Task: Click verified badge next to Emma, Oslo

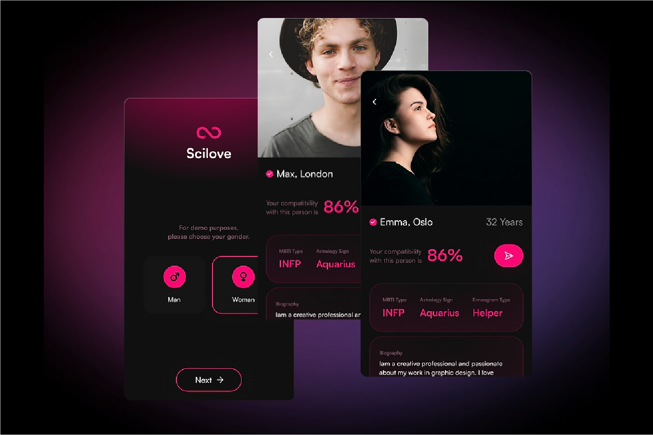Action: (373, 222)
